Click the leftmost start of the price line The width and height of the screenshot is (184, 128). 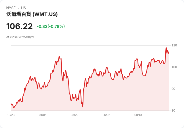click(11, 104)
